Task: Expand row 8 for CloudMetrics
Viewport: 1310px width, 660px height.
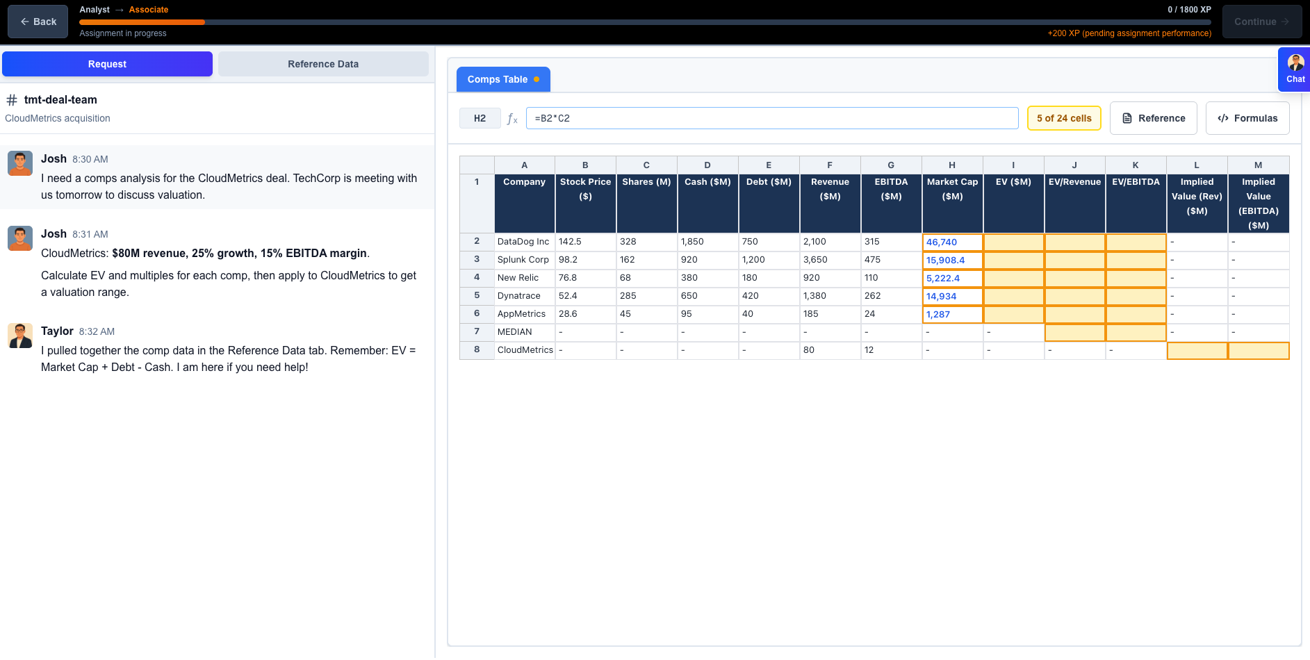Action: pos(477,350)
